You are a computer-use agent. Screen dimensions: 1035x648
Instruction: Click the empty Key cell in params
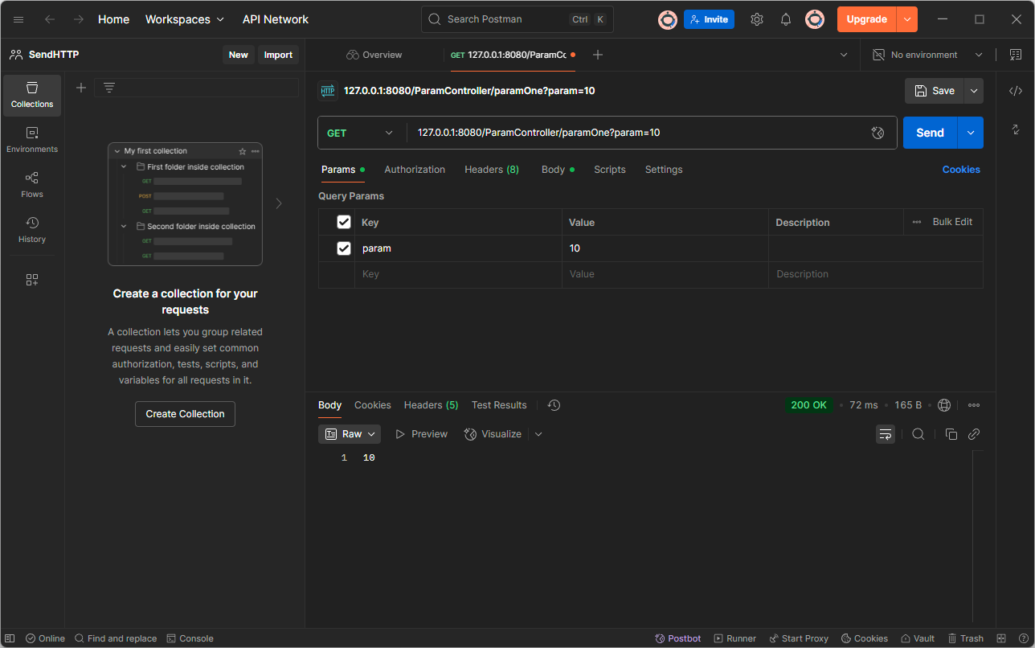[458, 274]
